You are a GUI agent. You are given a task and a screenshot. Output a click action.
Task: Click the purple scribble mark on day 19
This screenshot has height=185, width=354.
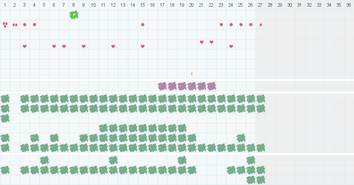point(182,86)
